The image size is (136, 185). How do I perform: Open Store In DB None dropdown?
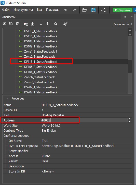[86, 171]
